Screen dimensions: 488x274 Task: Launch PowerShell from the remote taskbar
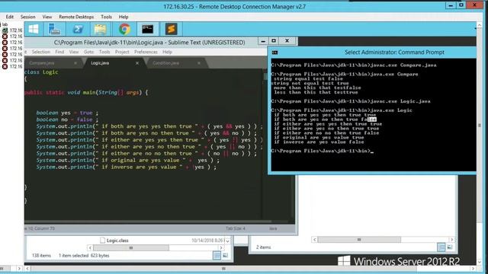point(78,29)
